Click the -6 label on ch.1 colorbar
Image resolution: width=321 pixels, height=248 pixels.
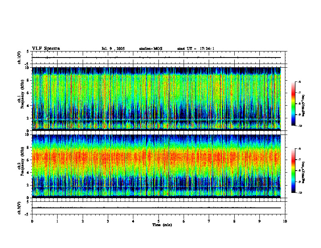coord(299,82)
